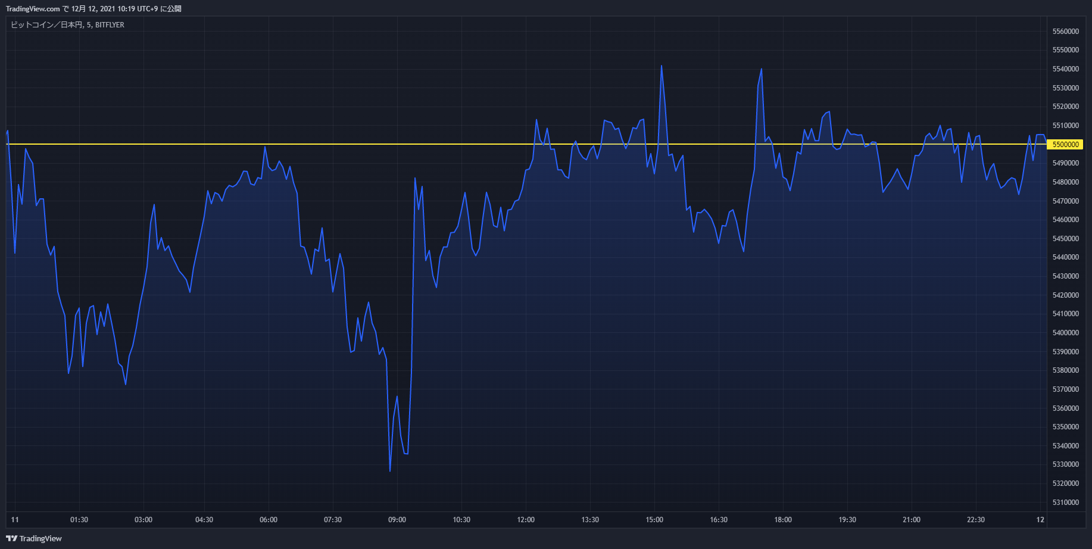Click the 22:30 time axis label
The height and width of the screenshot is (549, 1092).
pyautogui.click(x=976, y=520)
